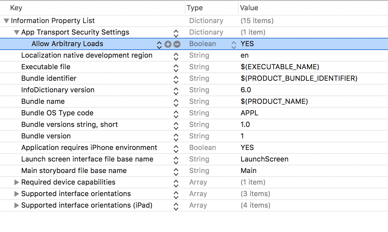Viewport: 388px width, 232px height.
Task: Edit the value field containing LaunchScreen
Action: click(x=265, y=159)
